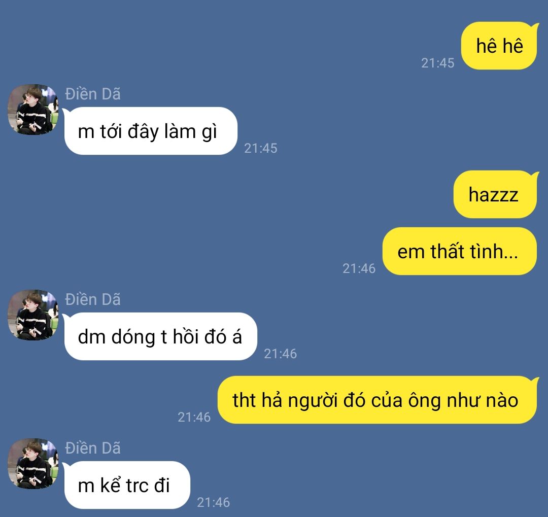Tap the 'hazzz' yellow bubble
The height and width of the screenshot is (517, 548).
coord(495,194)
